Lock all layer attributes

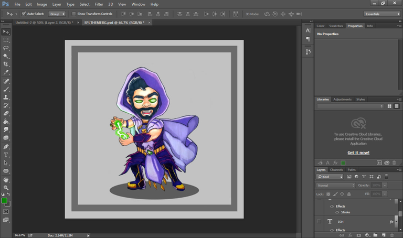point(349,194)
